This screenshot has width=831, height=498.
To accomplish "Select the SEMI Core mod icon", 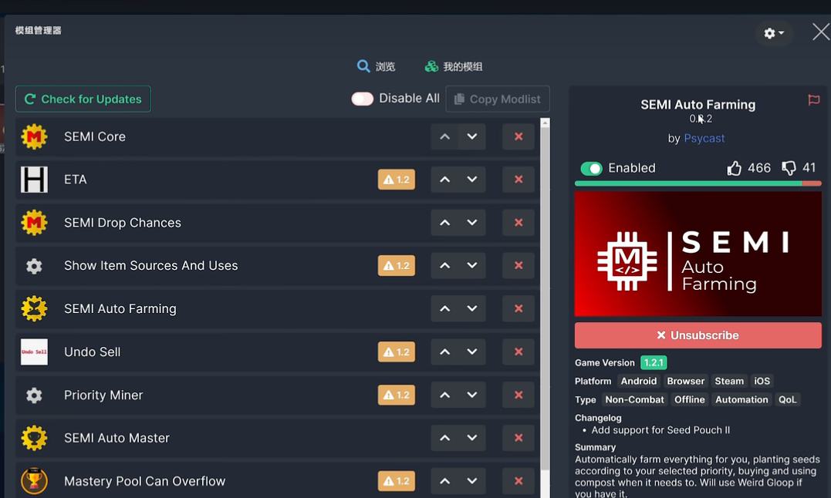I will 34,136.
